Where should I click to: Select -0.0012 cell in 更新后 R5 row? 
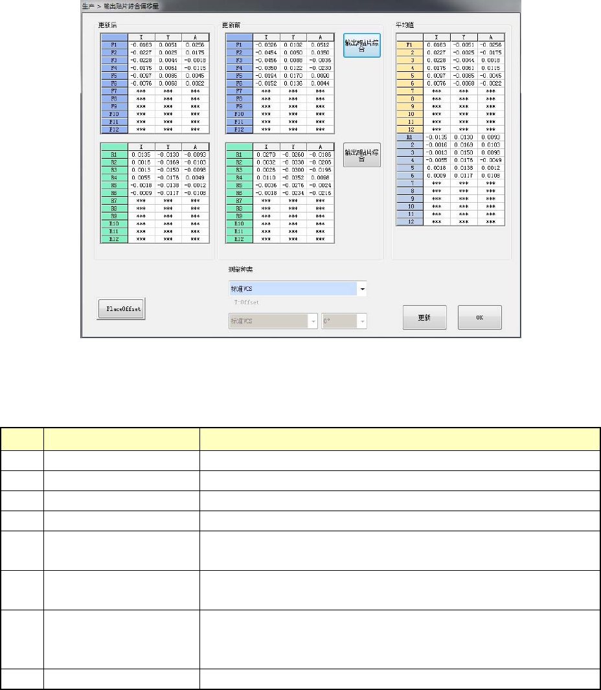[x=196, y=185]
